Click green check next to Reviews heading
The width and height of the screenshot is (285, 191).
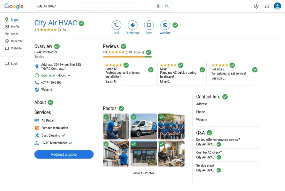(x=124, y=46)
